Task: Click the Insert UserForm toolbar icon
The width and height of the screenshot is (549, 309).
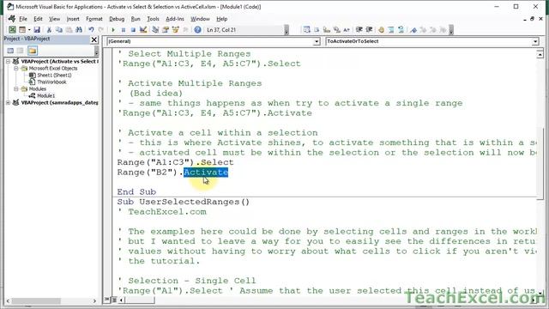Action: [22, 30]
